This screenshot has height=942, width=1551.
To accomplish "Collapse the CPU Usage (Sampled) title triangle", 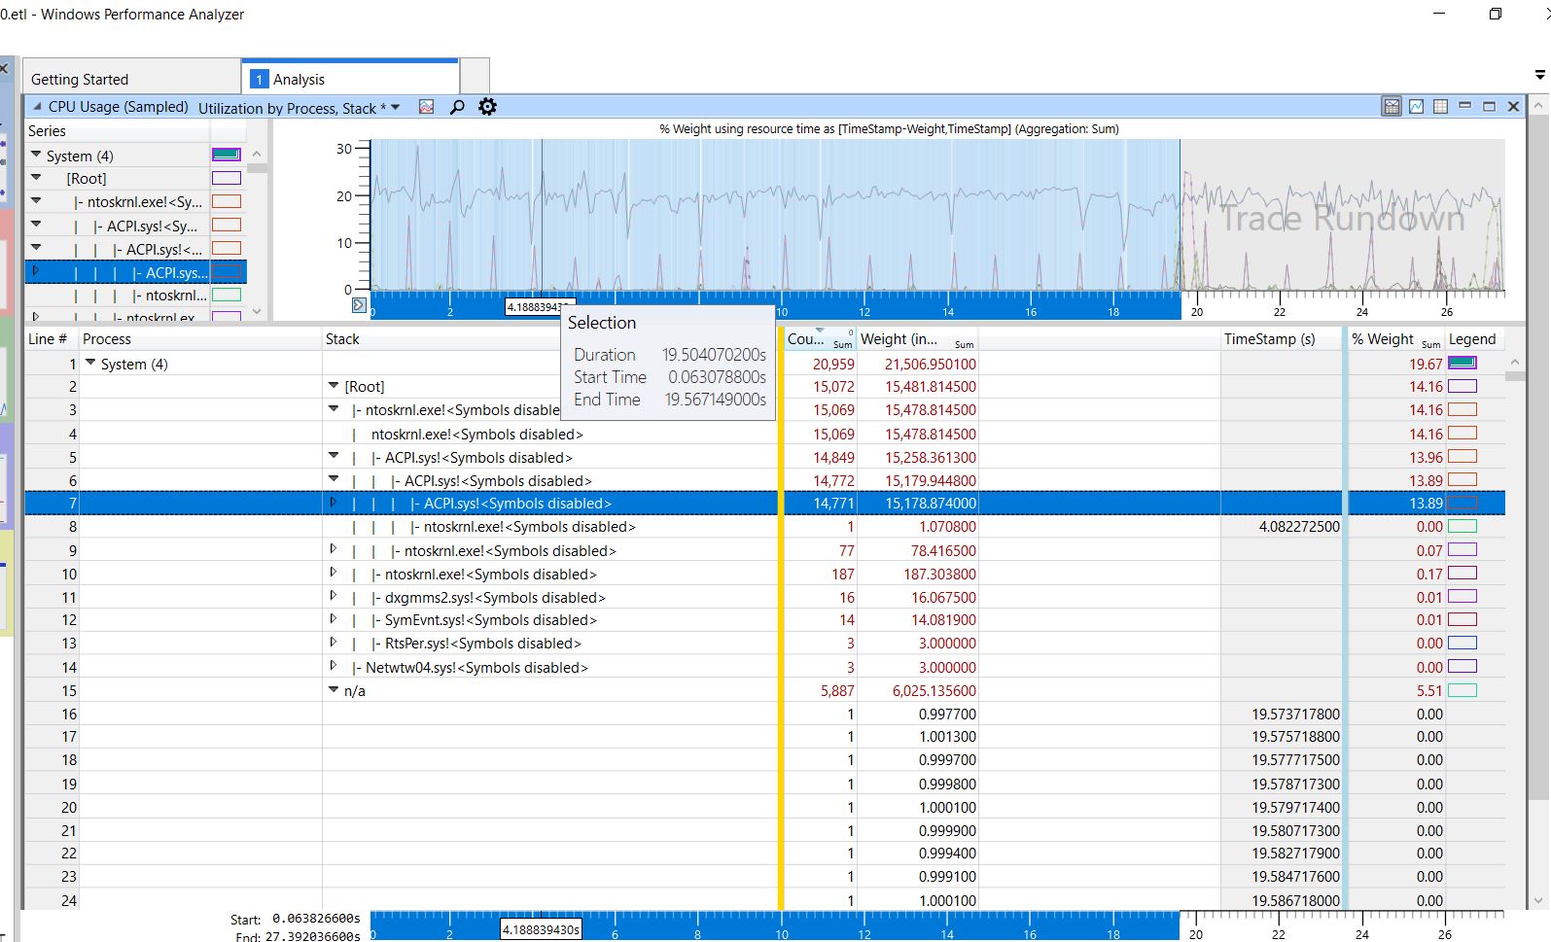I will click(37, 107).
